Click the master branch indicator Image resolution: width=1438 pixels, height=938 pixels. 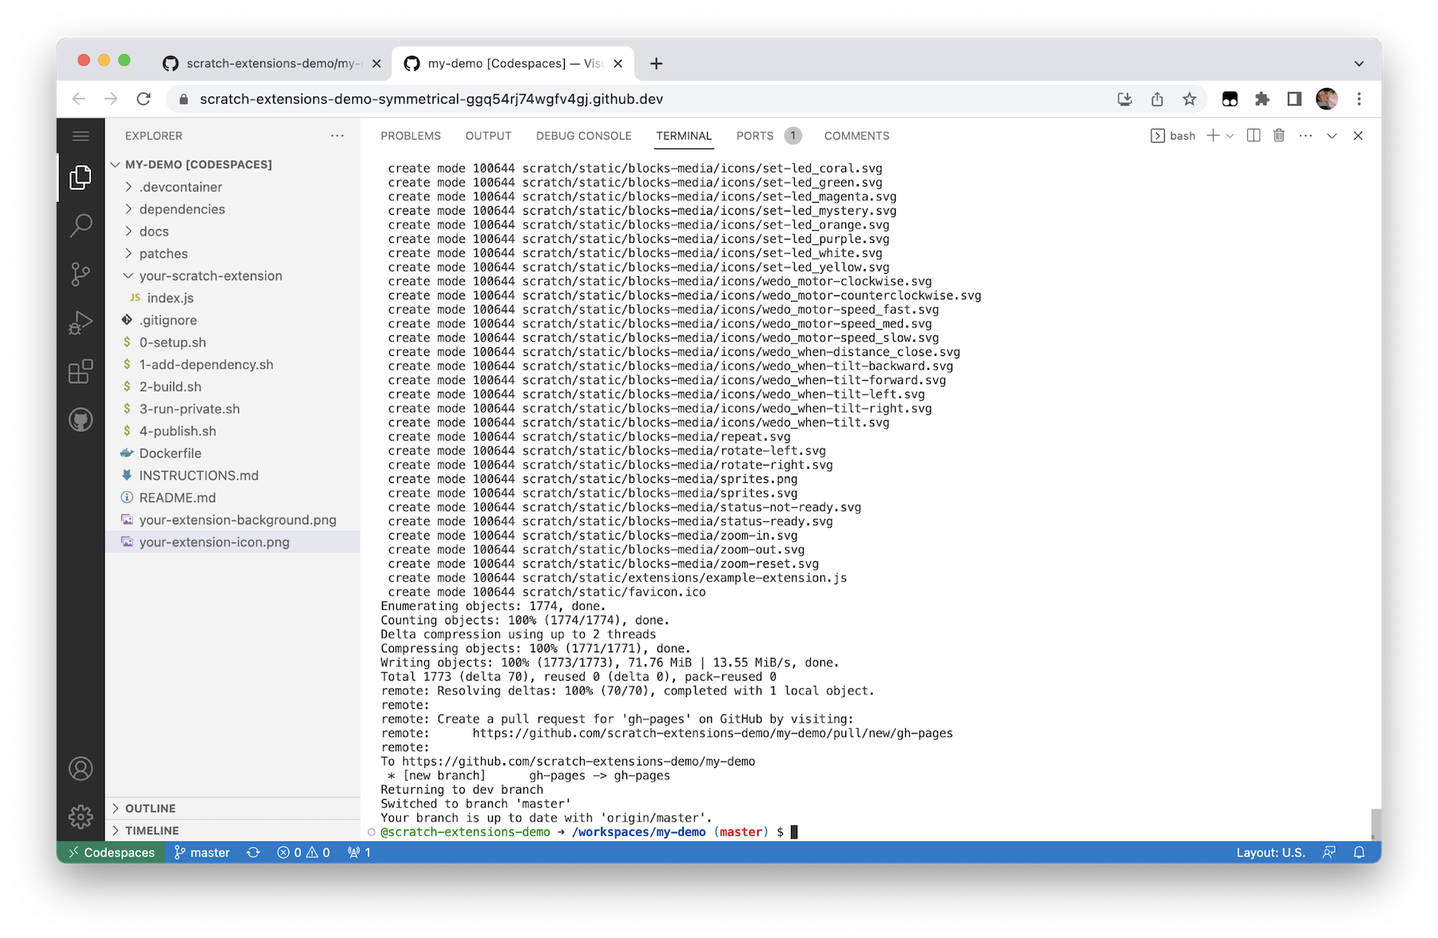tap(203, 853)
